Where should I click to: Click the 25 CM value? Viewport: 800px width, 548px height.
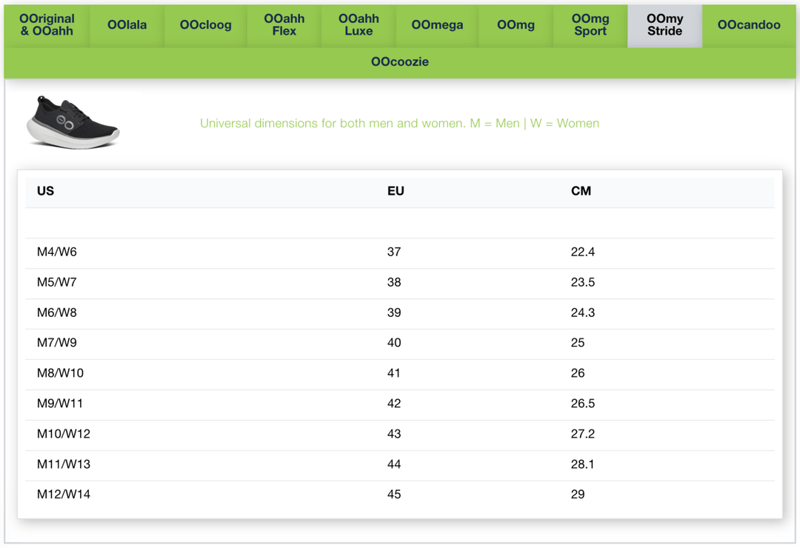(578, 342)
